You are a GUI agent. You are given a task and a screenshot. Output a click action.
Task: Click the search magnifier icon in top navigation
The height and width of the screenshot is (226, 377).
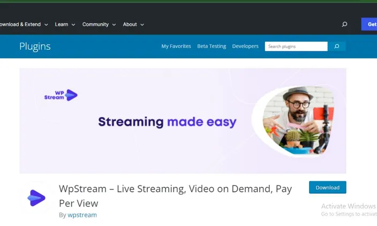344,24
